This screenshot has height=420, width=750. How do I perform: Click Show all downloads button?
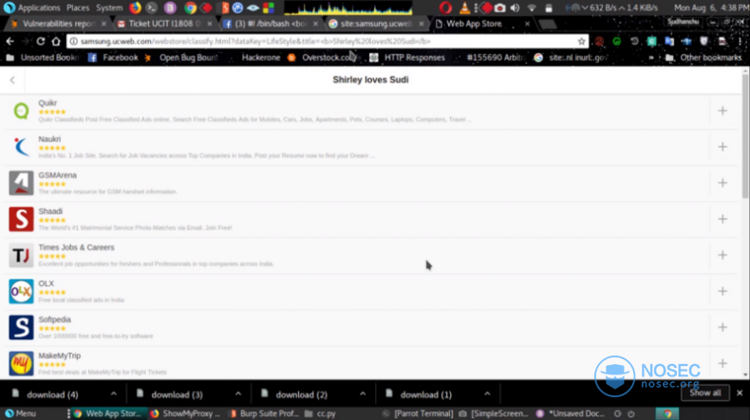[x=705, y=393]
